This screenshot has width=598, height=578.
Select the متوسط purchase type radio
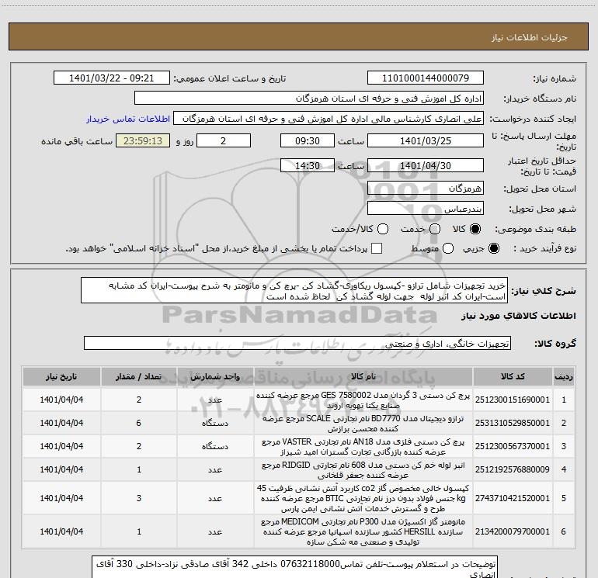point(448,248)
